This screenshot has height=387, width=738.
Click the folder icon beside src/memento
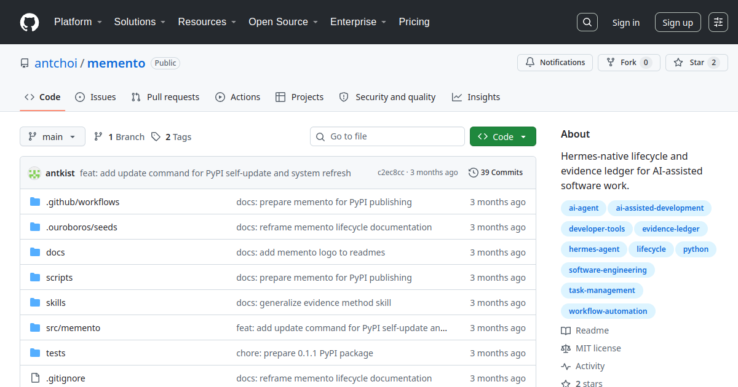(35, 328)
